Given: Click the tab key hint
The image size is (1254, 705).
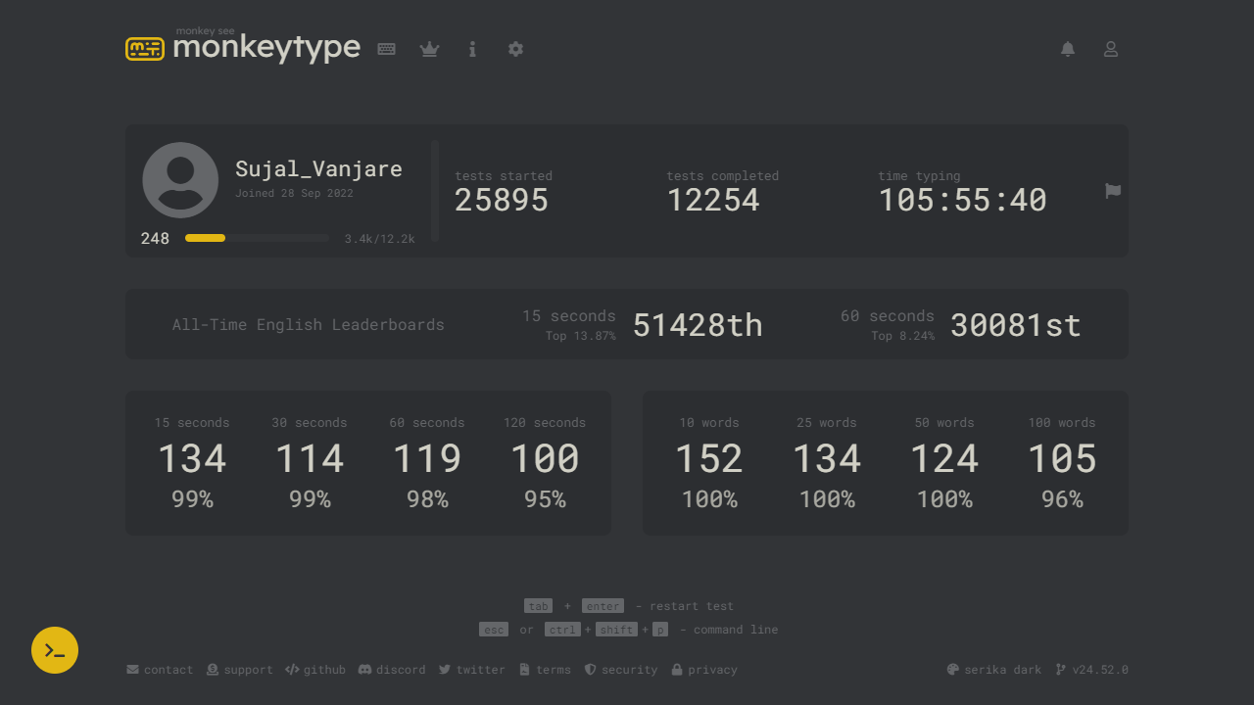Looking at the screenshot, I should point(538,606).
